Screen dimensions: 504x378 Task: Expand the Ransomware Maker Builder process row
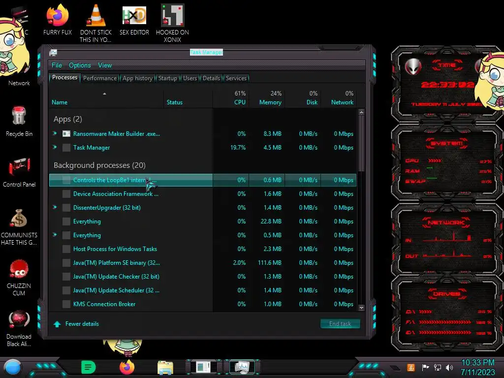[55, 133]
